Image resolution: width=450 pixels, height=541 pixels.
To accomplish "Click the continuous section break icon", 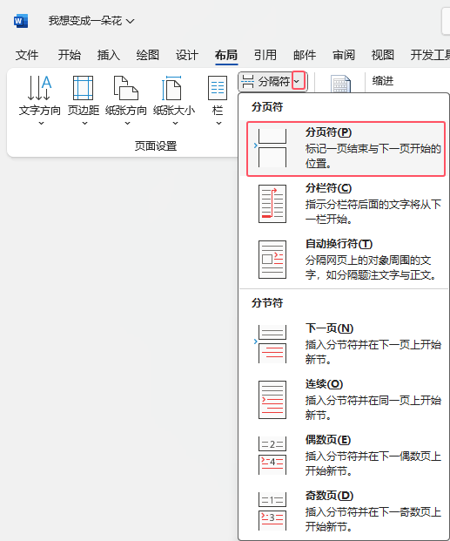I will point(272,400).
